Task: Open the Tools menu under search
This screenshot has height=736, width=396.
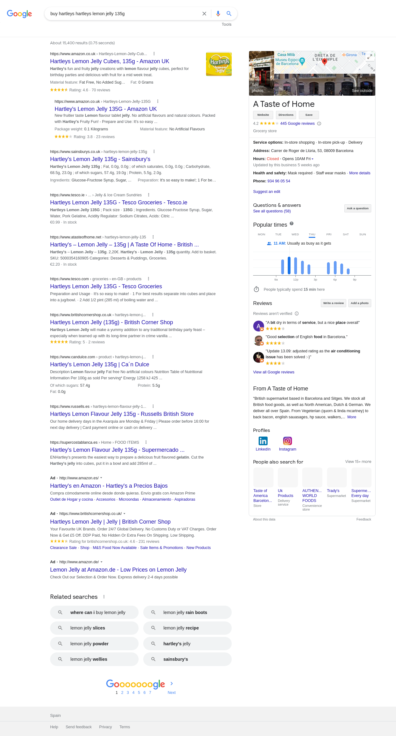Action: [226, 24]
